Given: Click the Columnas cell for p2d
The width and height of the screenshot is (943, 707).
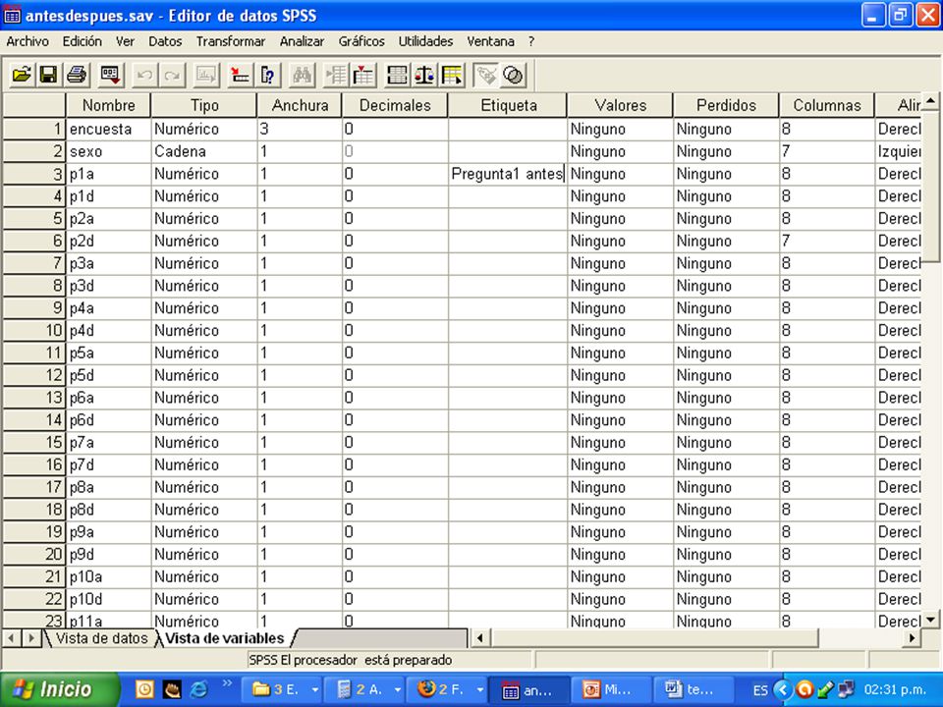Looking at the screenshot, I should (827, 242).
